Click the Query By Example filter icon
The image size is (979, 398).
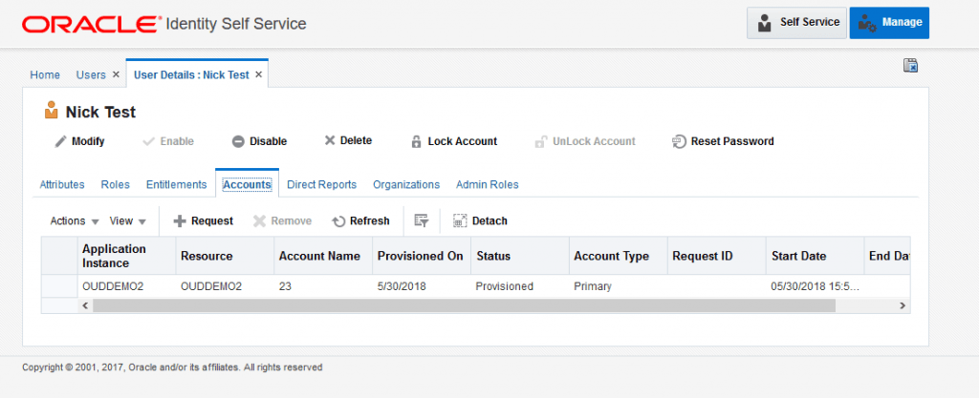[421, 220]
